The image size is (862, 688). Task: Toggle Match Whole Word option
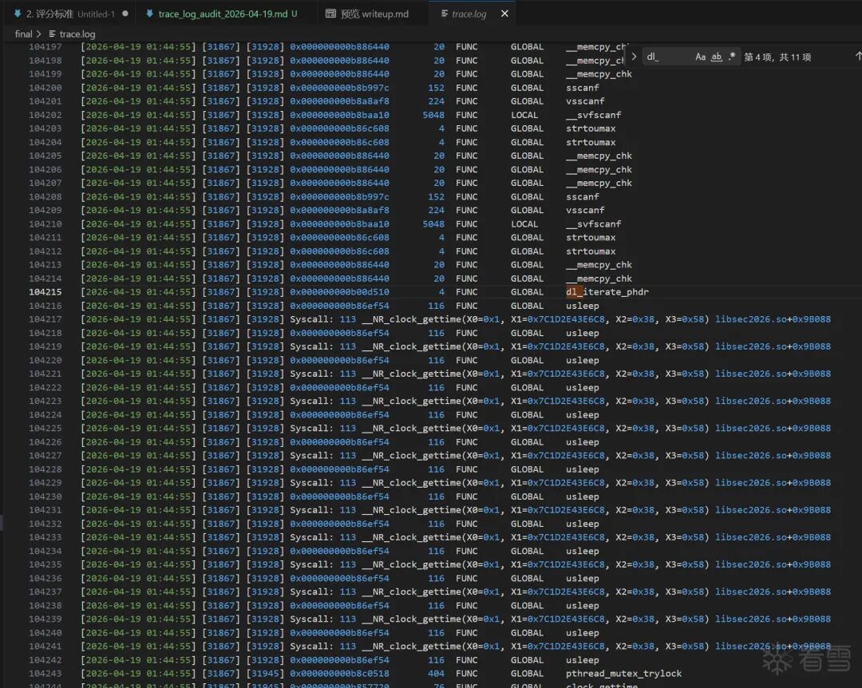(x=716, y=57)
